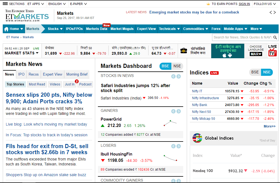This screenshot has width=280, height=183.
Task: Switch to IPO news tab
Action: click(x=21, y=74)
